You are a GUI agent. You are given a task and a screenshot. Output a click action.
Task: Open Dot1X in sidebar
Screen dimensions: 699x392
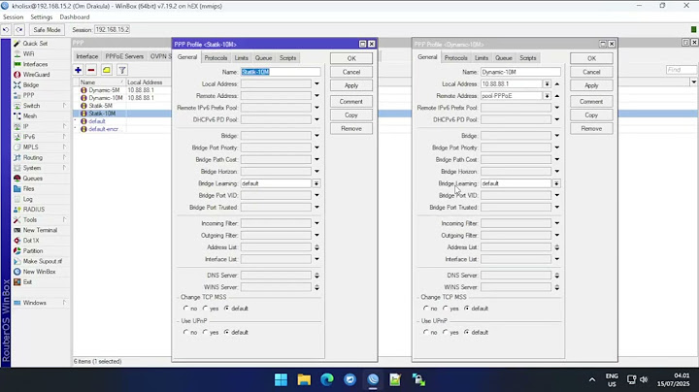tap(31, 240)
